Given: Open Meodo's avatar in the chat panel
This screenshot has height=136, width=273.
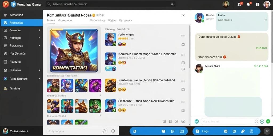Looking at the screenshot, I should pyautogui.click(x=199, y=18).
